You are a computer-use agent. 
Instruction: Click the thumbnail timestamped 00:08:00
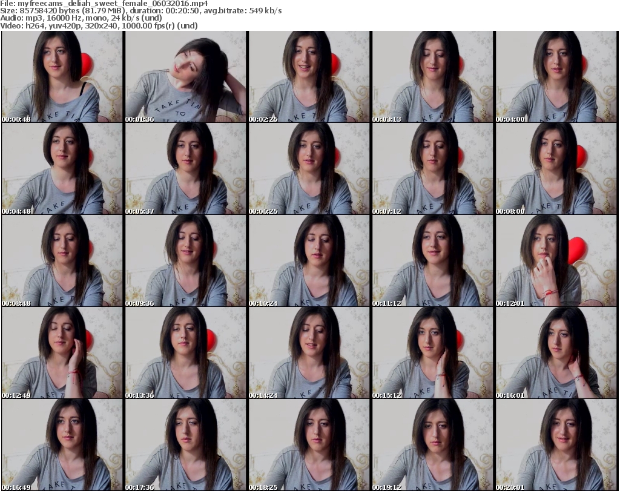click(556, 169)
